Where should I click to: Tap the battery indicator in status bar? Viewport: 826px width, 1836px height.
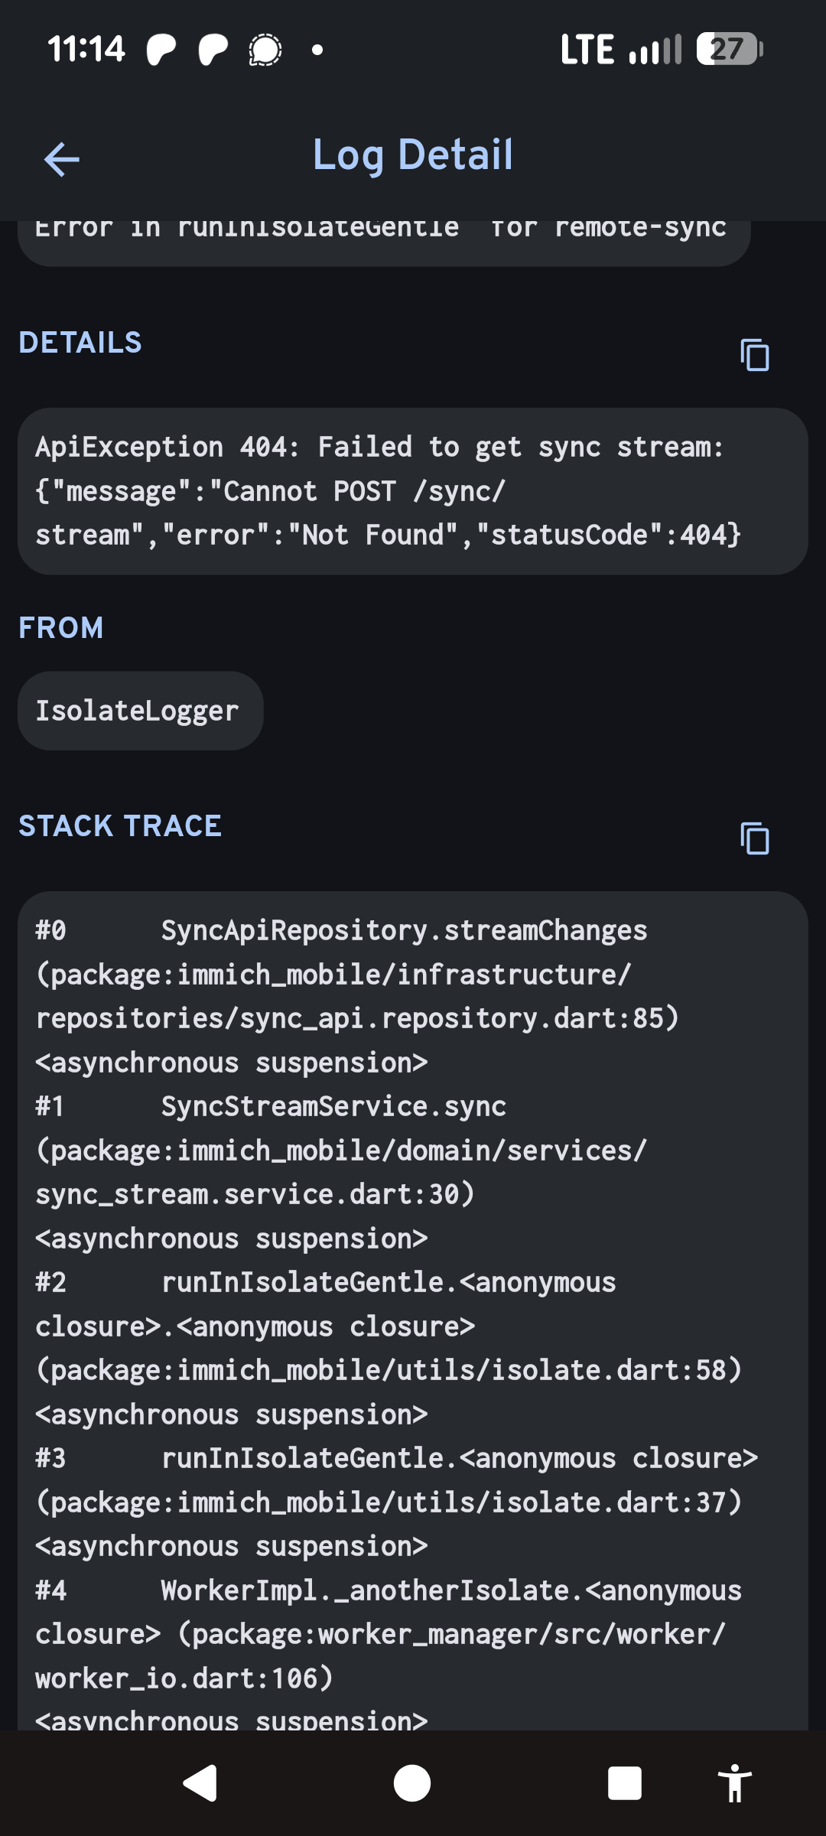(729, 50)
